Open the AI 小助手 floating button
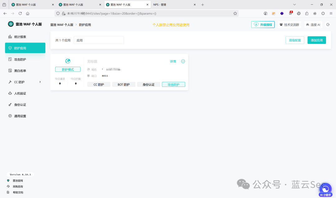The image size is (336, 198). click(325, 190)
